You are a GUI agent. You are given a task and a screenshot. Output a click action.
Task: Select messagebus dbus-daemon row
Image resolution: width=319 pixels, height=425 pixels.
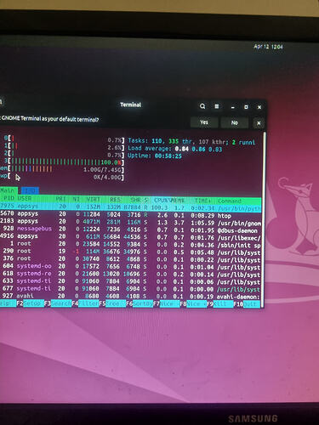130,229
